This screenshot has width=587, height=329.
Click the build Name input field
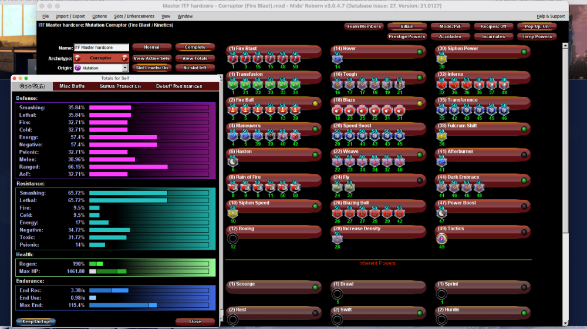coord(102,48)
